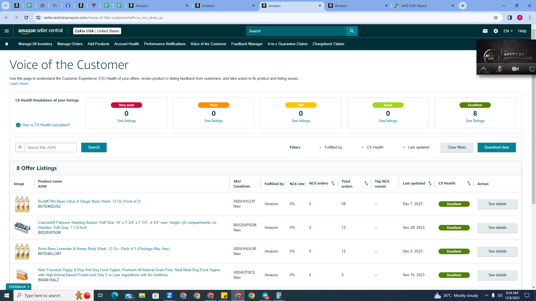The height and width of the screenshot is (301, 536).
Task: Bookmark this page with the star icon
Action: (x=496, y=18)
